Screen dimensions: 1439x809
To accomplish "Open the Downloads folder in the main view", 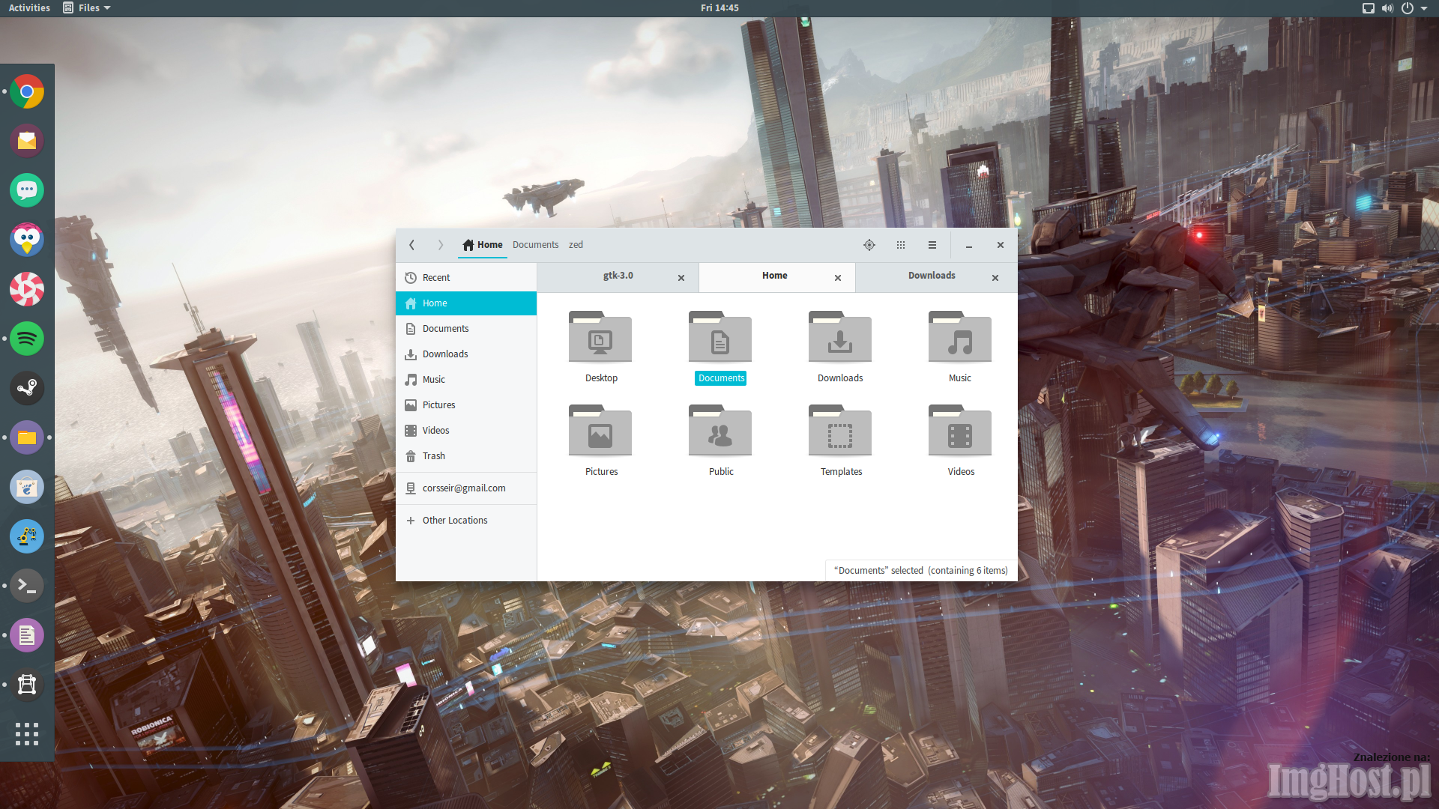I will point(840,337).
